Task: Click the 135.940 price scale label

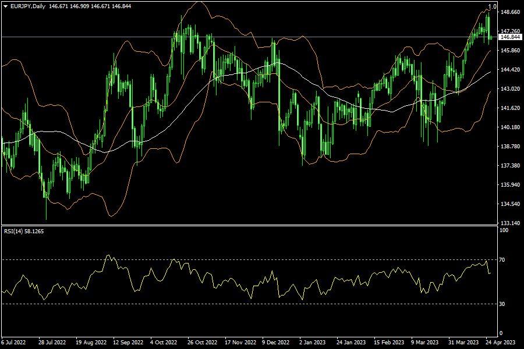Action: click(x=510, y=185)
